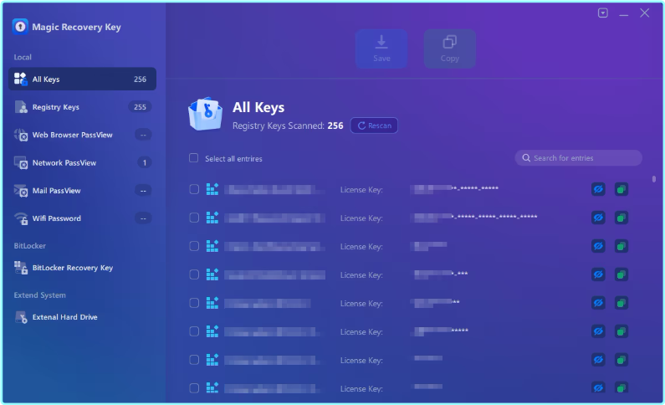Image resolution: width=665 pixels, height=405 pixels.
Task: Check the fifth license key row checkbox
Action: point(194,303)
